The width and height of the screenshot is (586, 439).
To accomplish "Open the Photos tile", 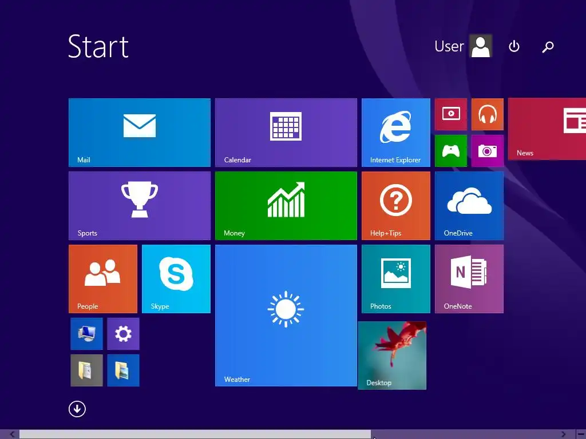I will pos(396,279).
